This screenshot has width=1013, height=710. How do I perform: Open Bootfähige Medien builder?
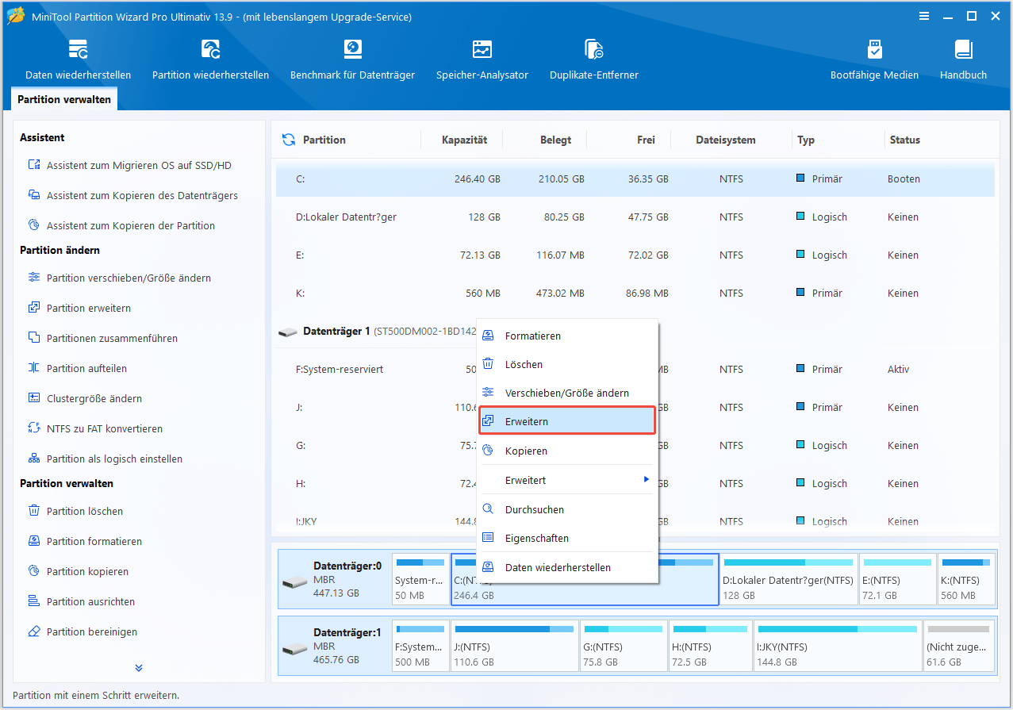point(874,59)
